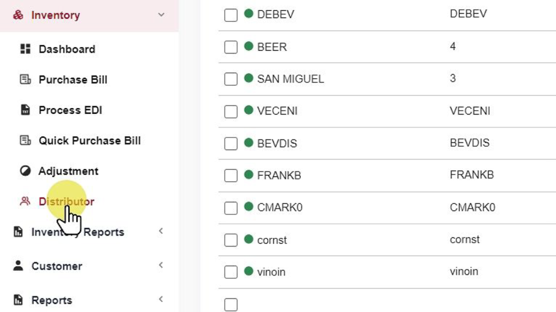Click the Dashboard grid icon

click(x=25, y=49)
